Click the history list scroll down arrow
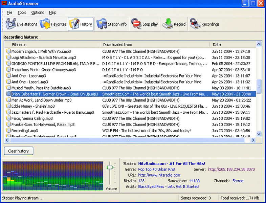This screenshot has width=266, height=203. click(x=259, y=134)
